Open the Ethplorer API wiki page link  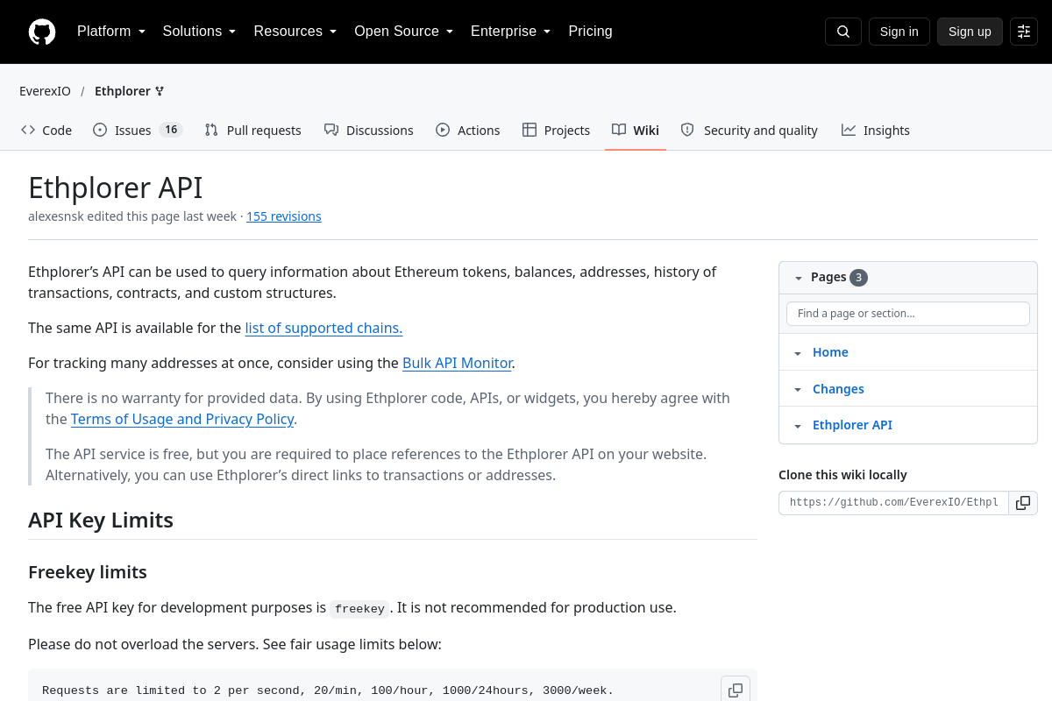click(852, 425)
